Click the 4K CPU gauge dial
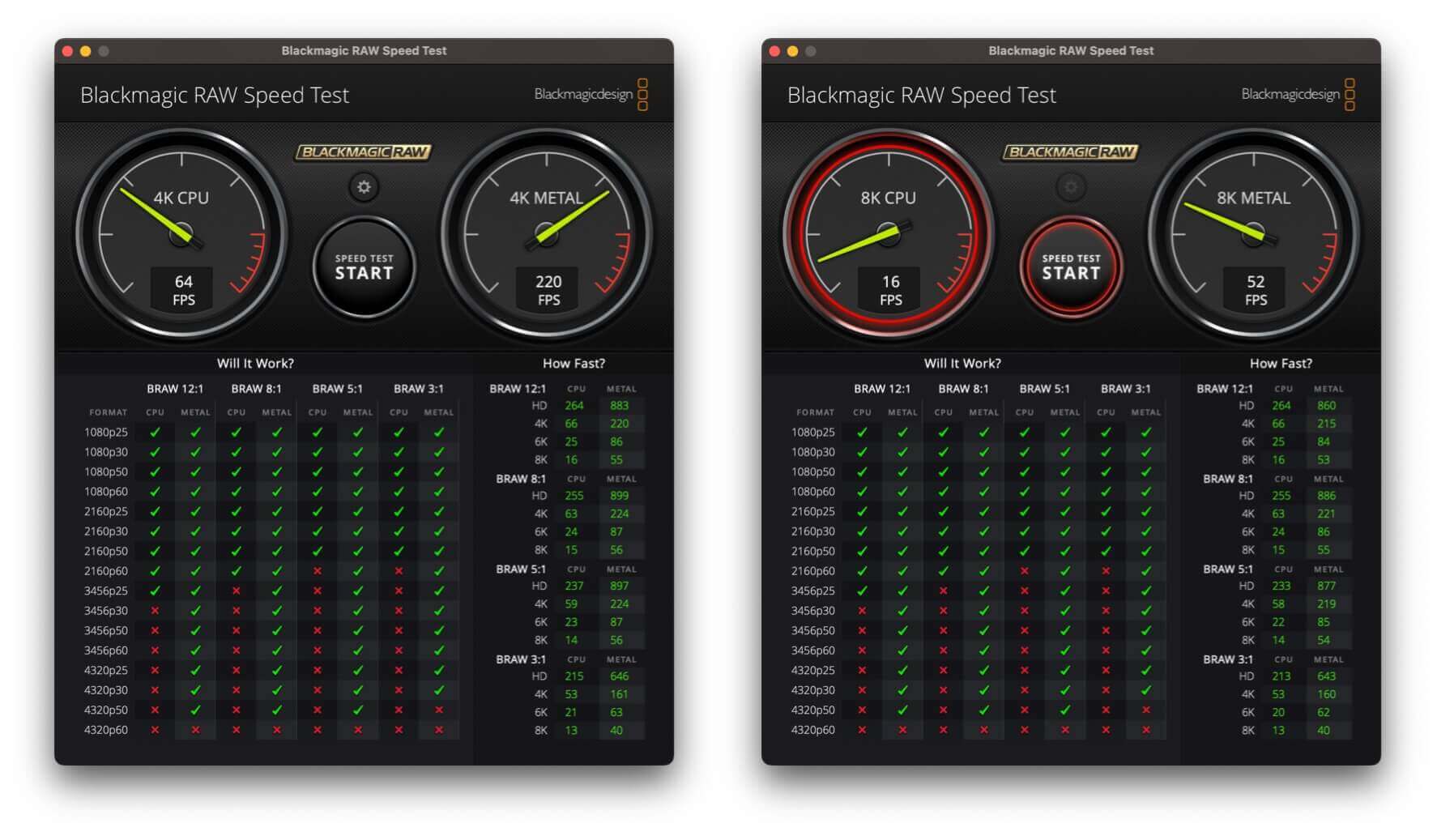The height and width of the screenshot is (836, 1437). point(181,234)
